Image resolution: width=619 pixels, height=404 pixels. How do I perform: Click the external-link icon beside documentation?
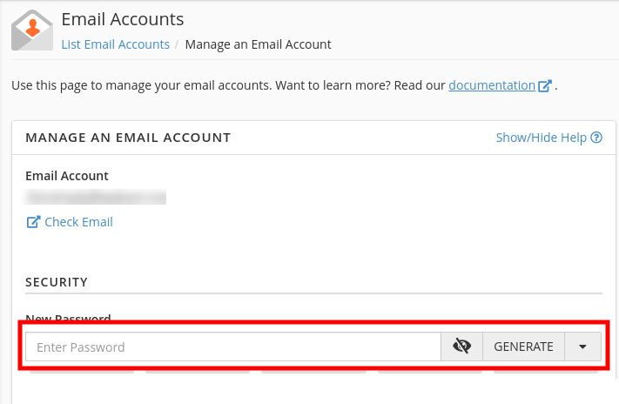(x=546, y=86)
